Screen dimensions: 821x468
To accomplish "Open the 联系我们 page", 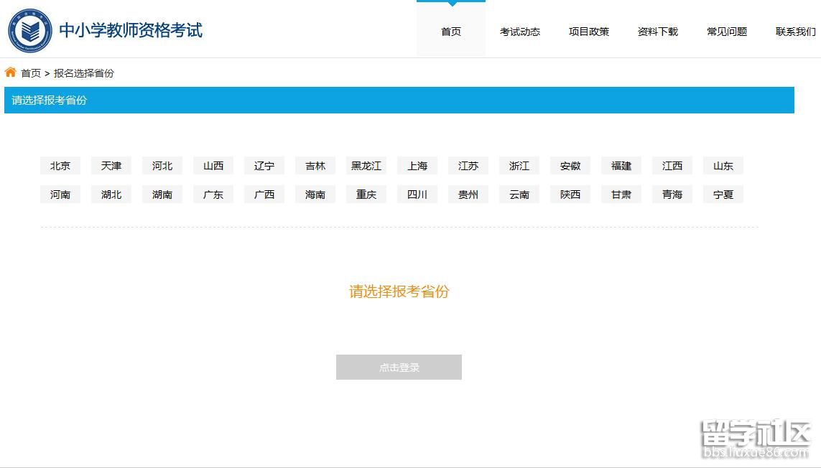I will pyautogui.click(x=794, y=32).
